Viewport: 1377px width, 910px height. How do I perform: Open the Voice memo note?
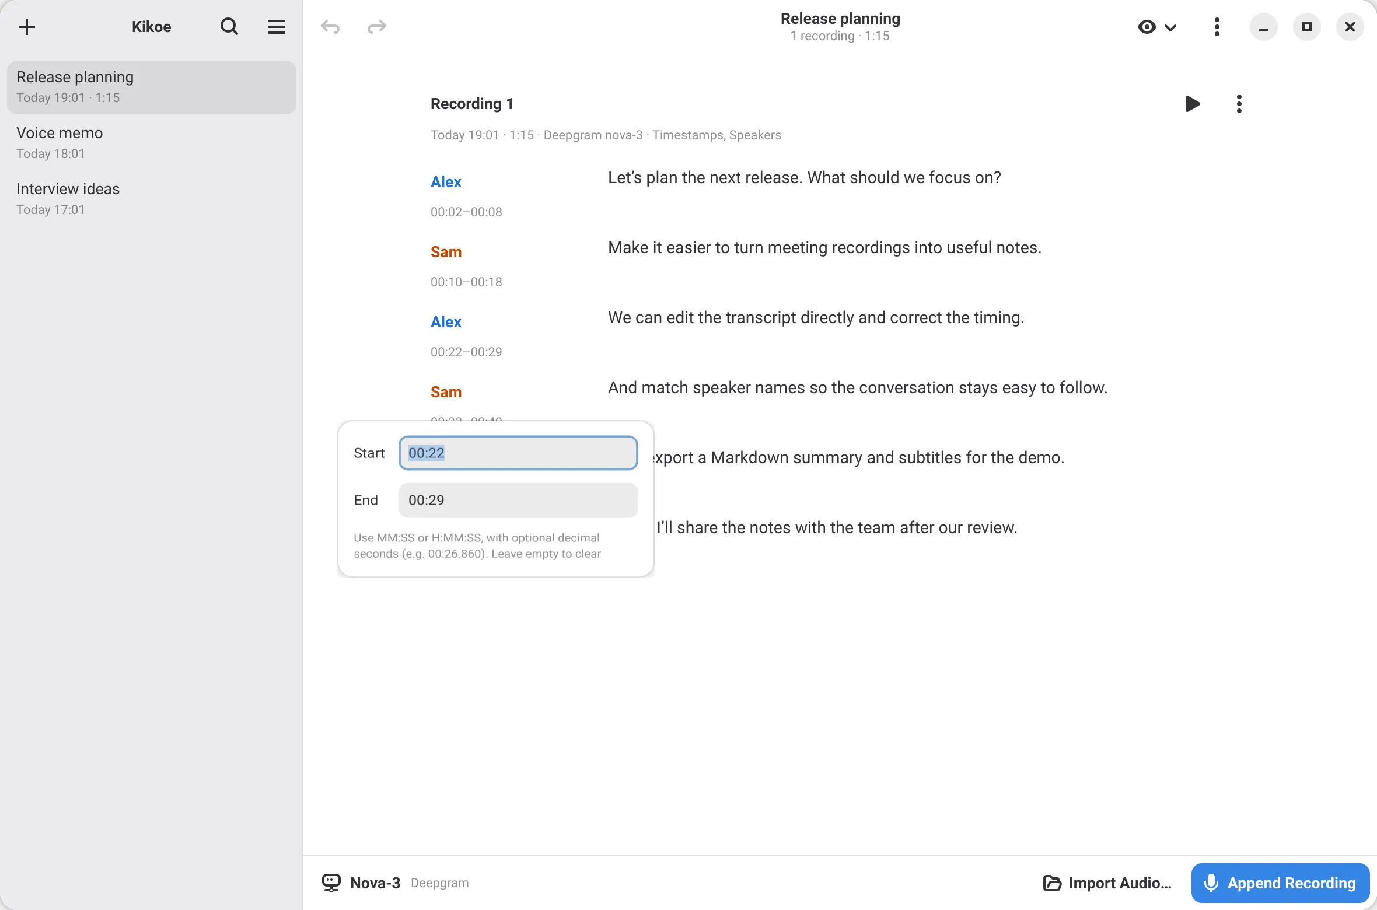click(x=151, y=143)
